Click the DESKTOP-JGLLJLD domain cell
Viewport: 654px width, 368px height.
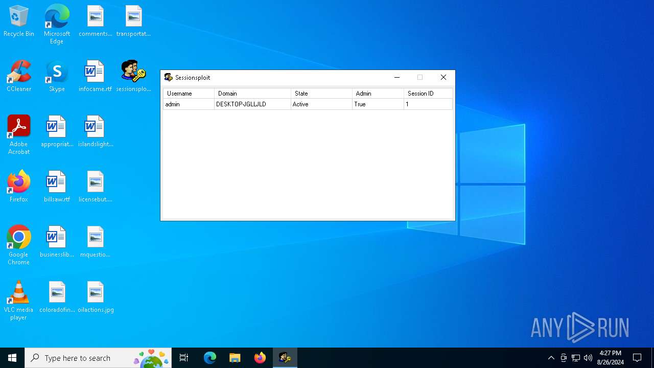[x=252, y=104]
